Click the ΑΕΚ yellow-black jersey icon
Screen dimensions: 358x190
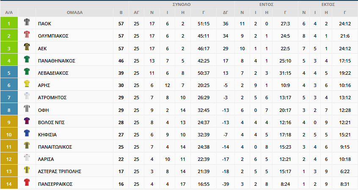[27, 47]
